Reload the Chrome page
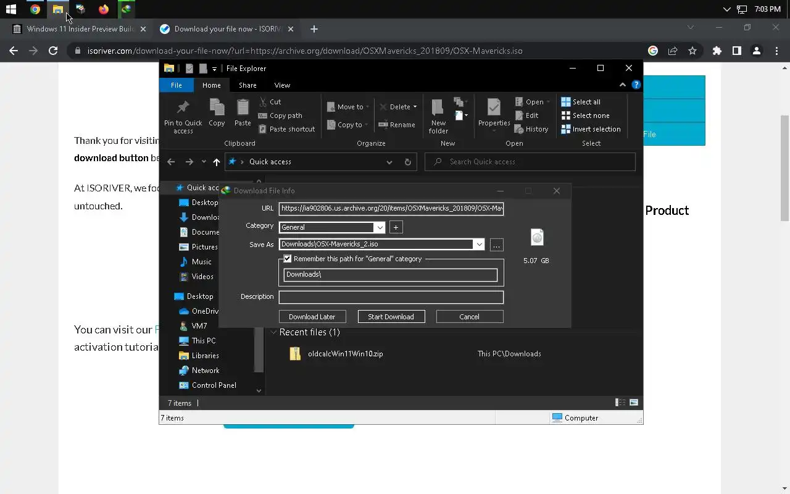This screenshot has width=790, height=494. 53,51
